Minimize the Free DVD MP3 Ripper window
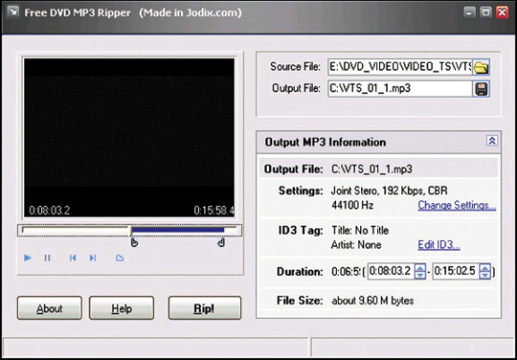Image resolution: width=517 pixels, height=360 pixels. click(x=469, y=12)
